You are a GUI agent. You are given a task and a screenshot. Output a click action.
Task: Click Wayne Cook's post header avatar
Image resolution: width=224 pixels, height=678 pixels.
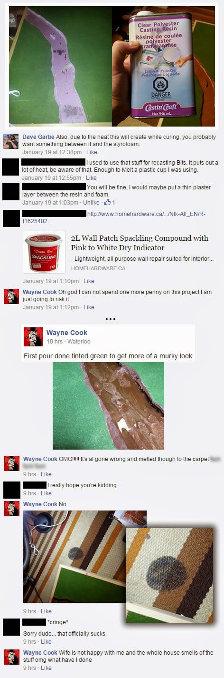pos(33,337)
